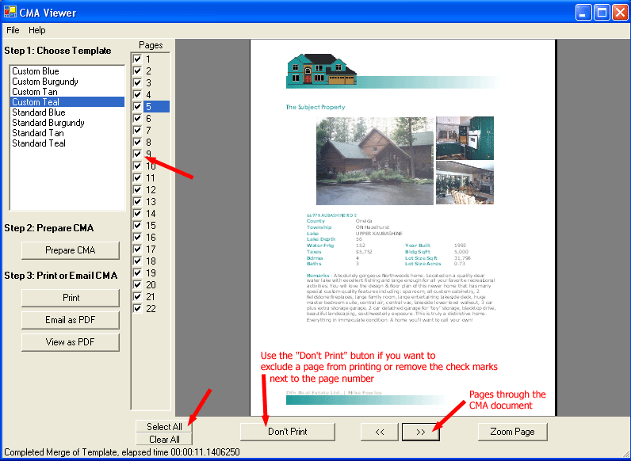Toggle the checkbox for page 9
The width and height of the screenshot is (631, 461).
coord(138,154)
